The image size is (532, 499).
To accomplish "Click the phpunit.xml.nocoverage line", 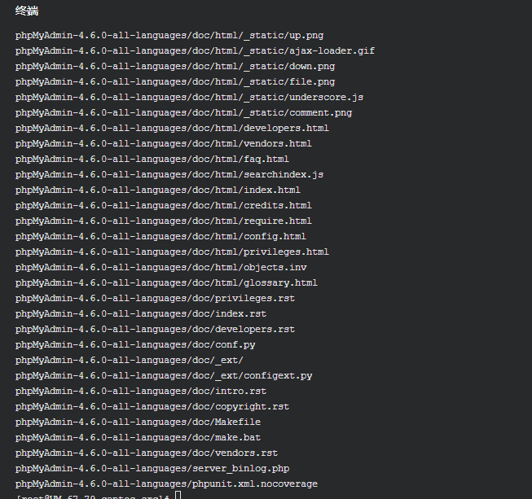I will [166, 484].
